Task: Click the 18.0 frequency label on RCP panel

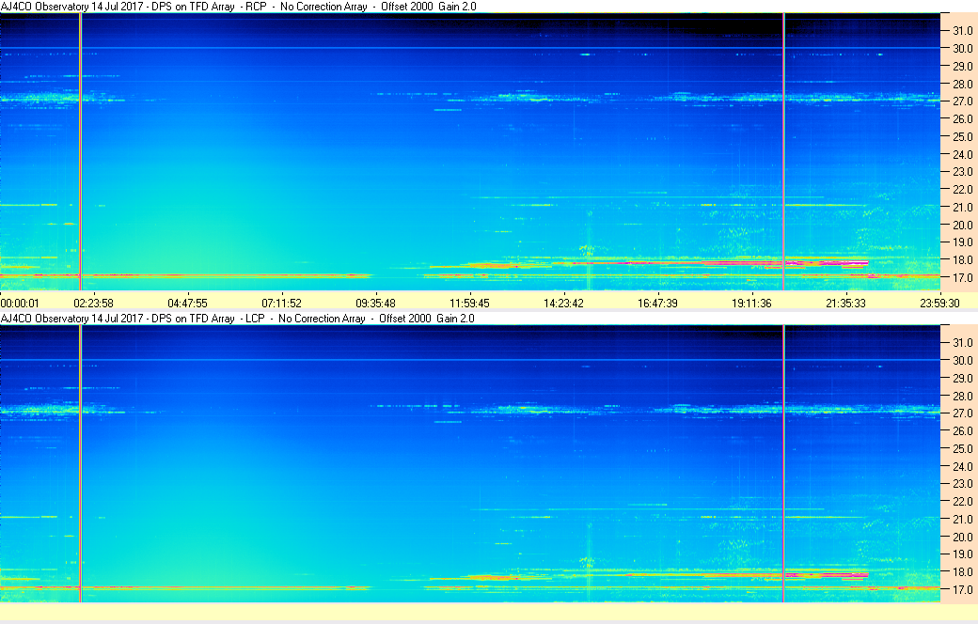Action: [962, 260]
